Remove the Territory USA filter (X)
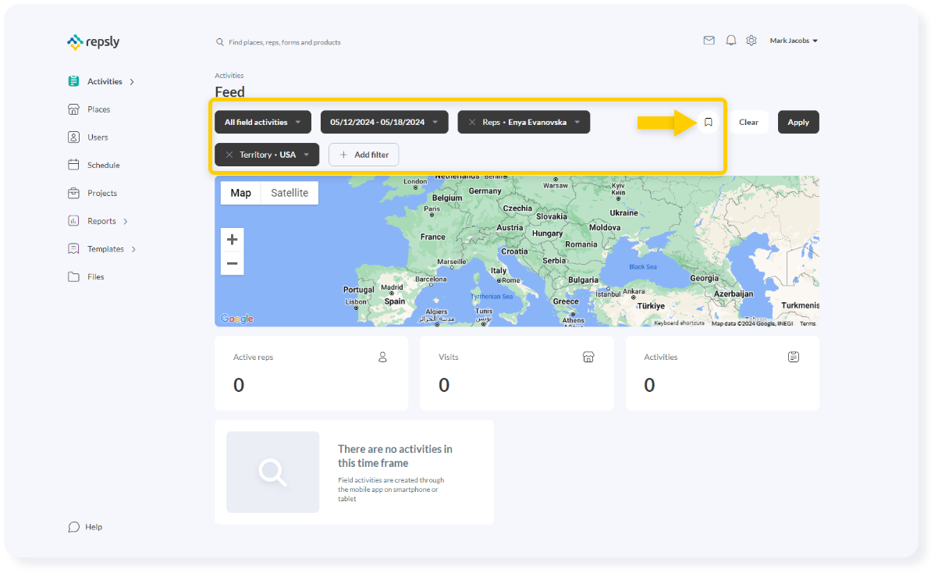Viewport: 938px width, 577px height. [x=229, y=155]
